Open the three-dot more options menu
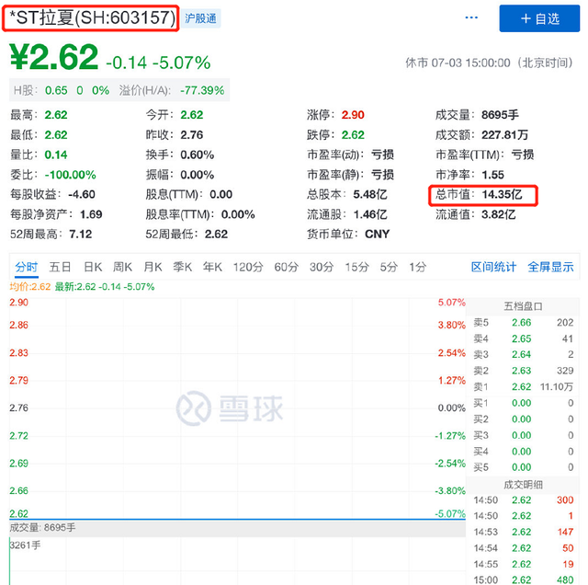Image resolution: width=588 pixels, height=585 pixels. [471, 17]
